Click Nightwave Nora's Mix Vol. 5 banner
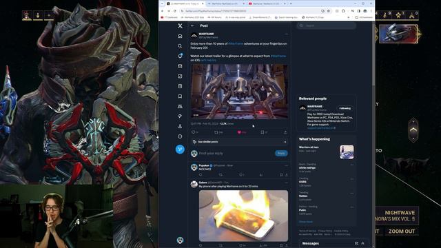The width and height of the screenshot is (441, 248). tap(397, 216)
